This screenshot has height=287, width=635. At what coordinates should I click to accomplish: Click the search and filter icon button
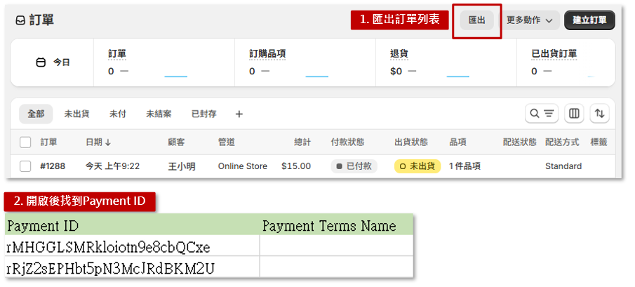point(542,114)
